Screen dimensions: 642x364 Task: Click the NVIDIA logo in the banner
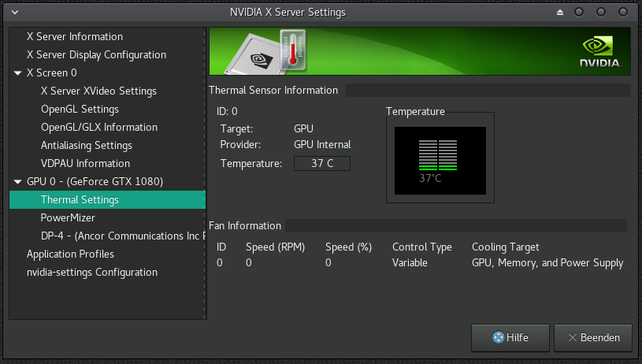pyautogui.click(x=601, y=52)
